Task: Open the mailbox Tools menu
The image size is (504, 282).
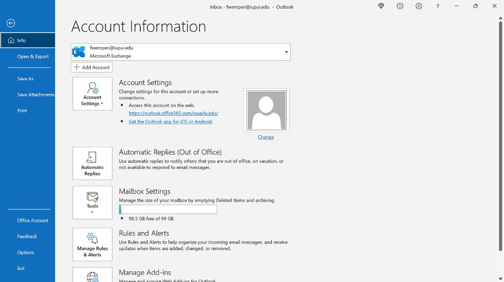Action: (x=92, y=202)
